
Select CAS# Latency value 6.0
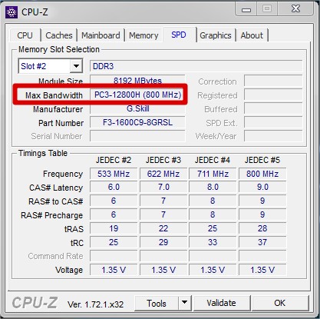(x=114, y=187)
